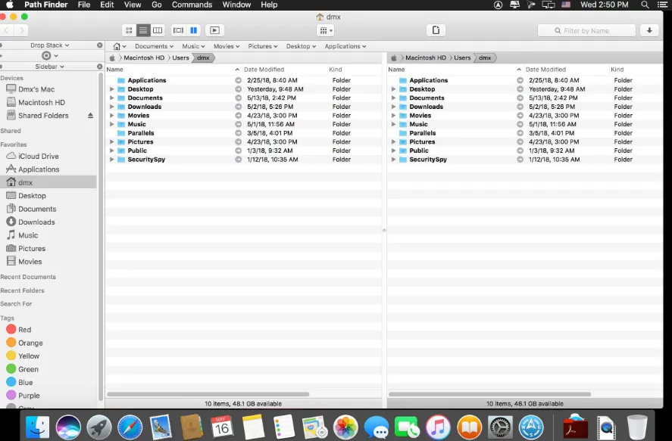The image size is (672, 441).
Task: Click the clipboard icon in toolbar
Action: pyautogui.click(x=436, y=30)
